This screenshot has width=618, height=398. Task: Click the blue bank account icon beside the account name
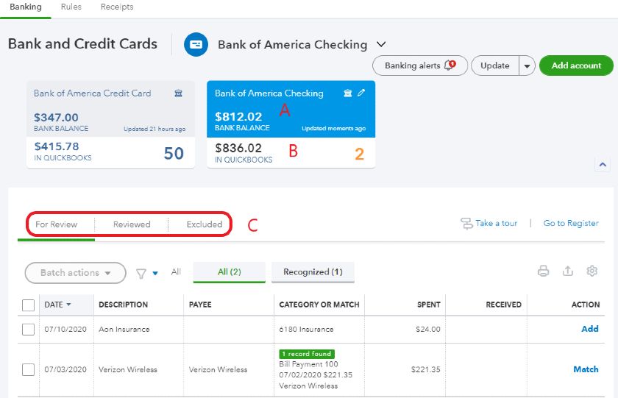click(196, 45)
